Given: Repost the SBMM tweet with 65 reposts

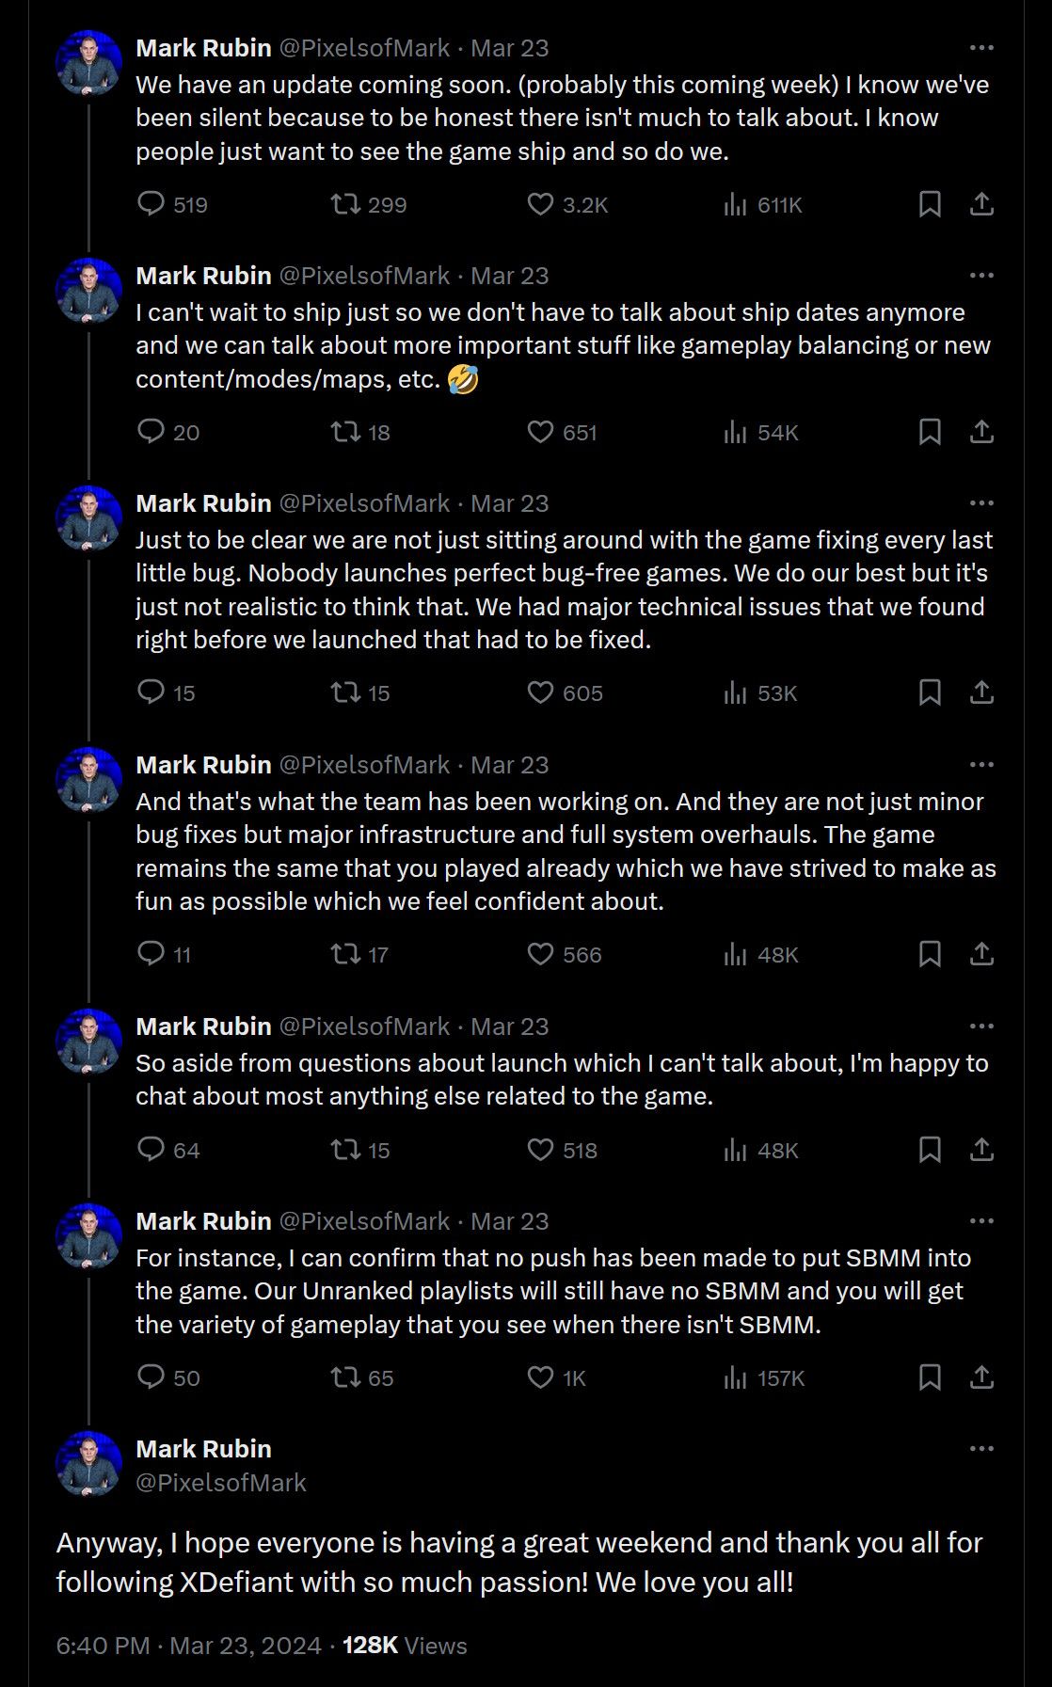Looking at the screenshot, I should pyautogui.click(x=346, y=1377).
